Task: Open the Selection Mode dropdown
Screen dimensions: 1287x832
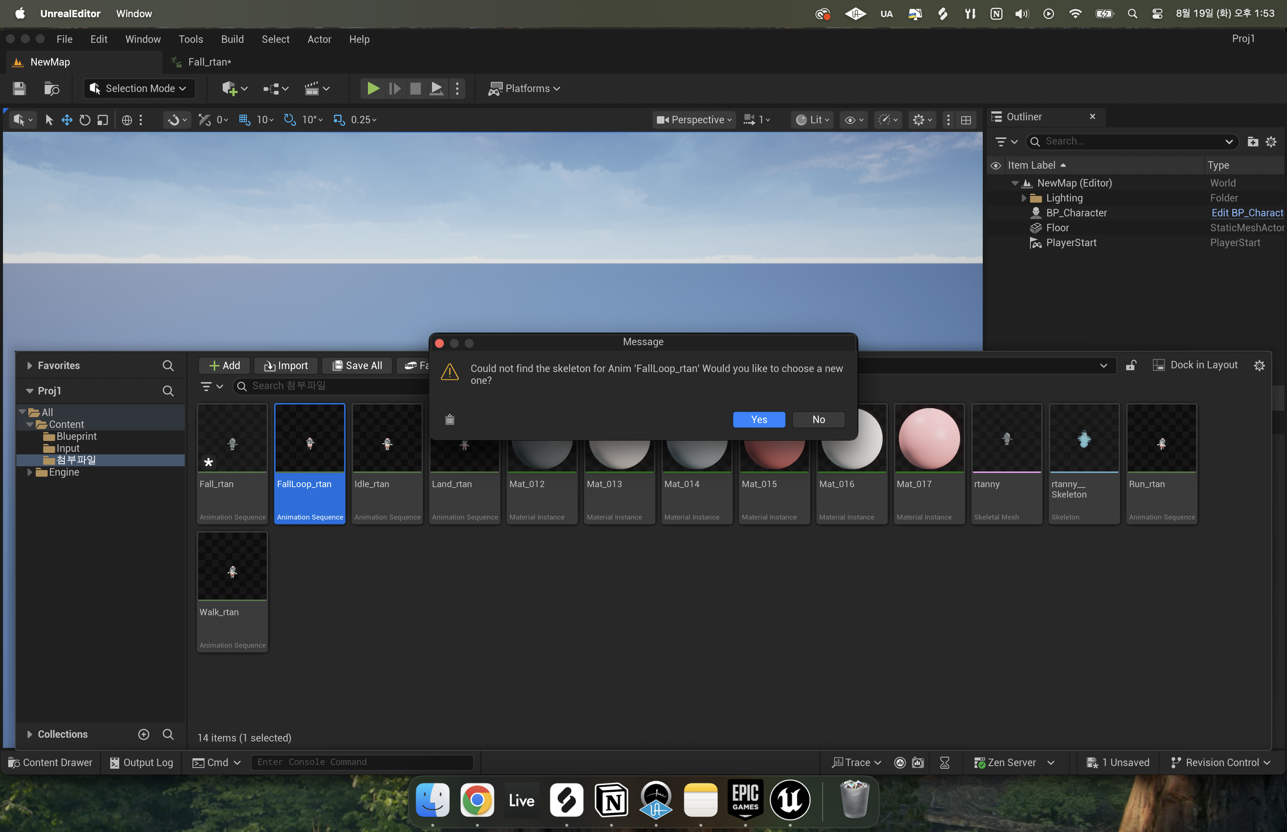Action: click(139, 89)
